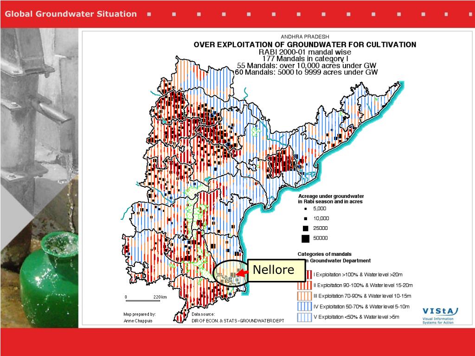Viewport: 475px width, 356px height.
Task: Click the 'Data source:' label
Action: 203,314
